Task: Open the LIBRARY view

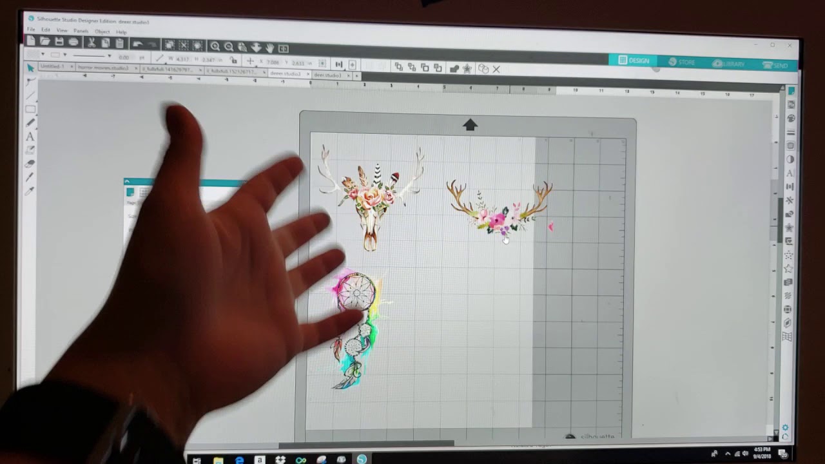Action: 728,63
